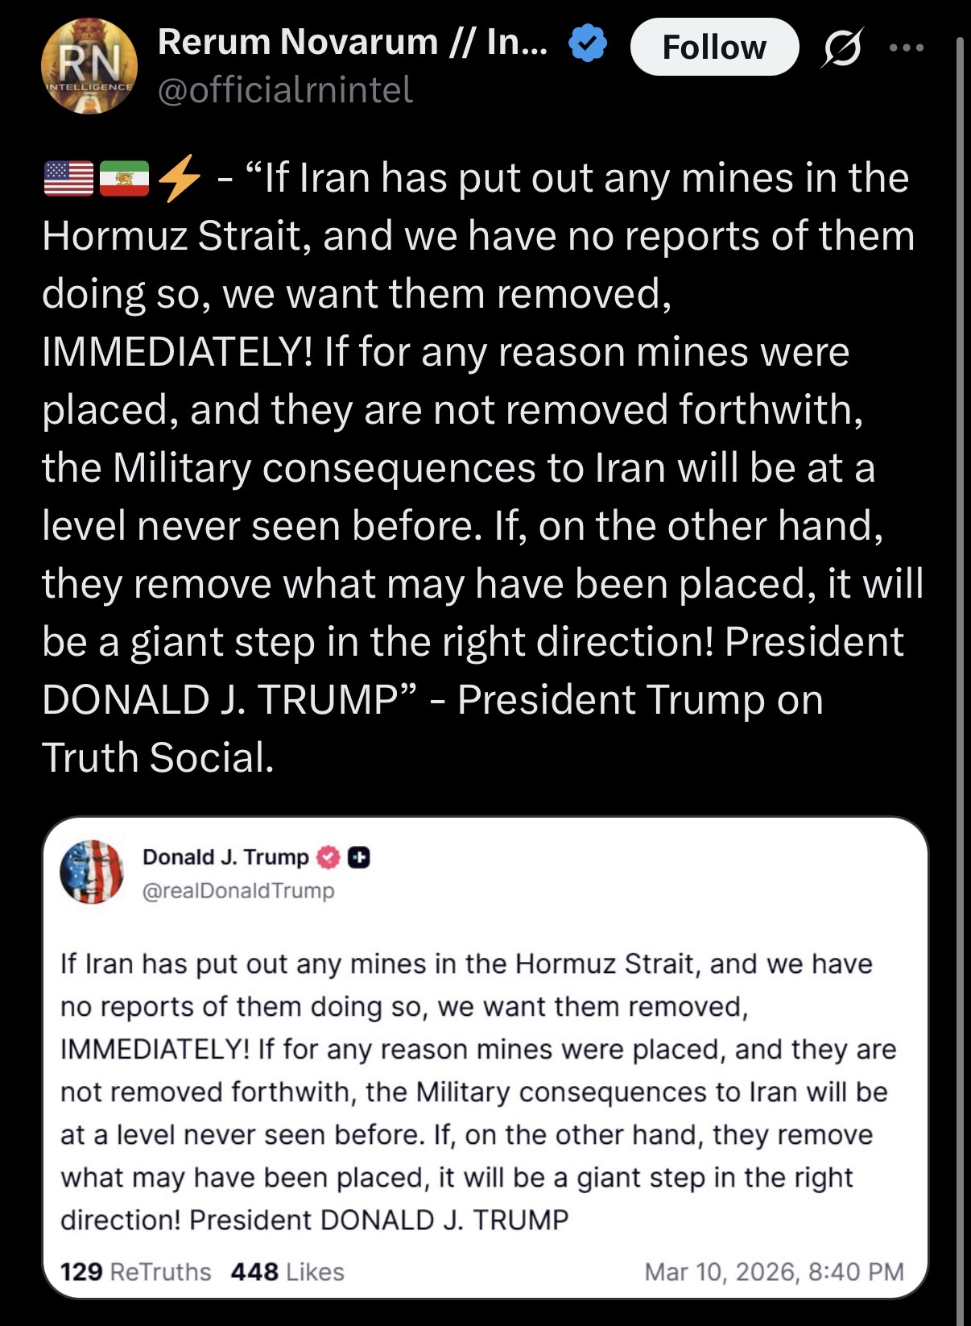Click the United States flag emoji
971x1326 pixels.
(68, 179)
